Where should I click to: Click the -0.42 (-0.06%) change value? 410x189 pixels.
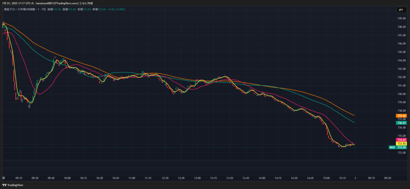(x=117, y=10)
